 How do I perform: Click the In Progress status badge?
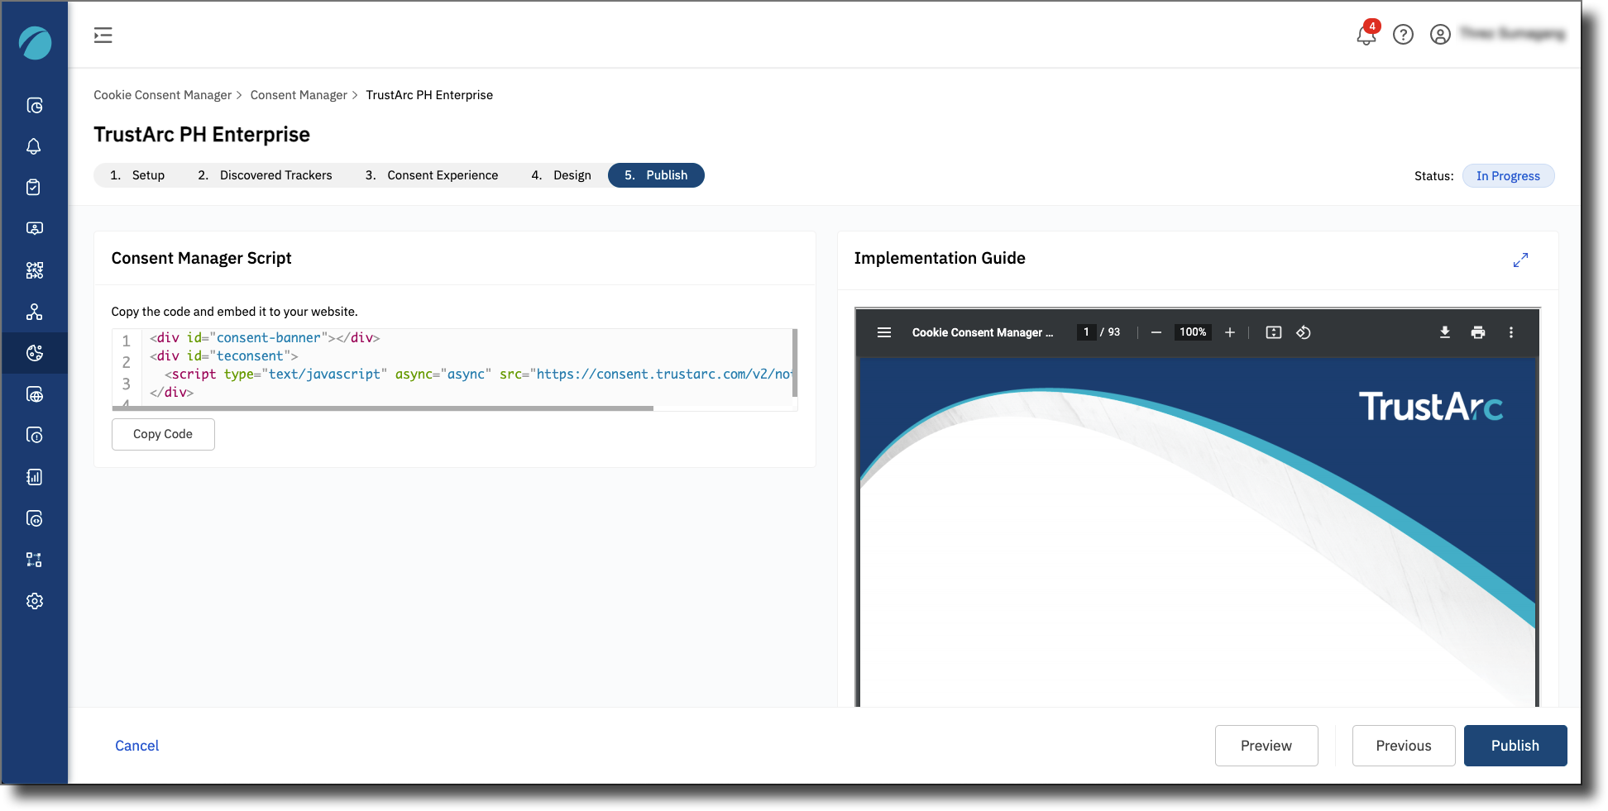coord(1508,176)
